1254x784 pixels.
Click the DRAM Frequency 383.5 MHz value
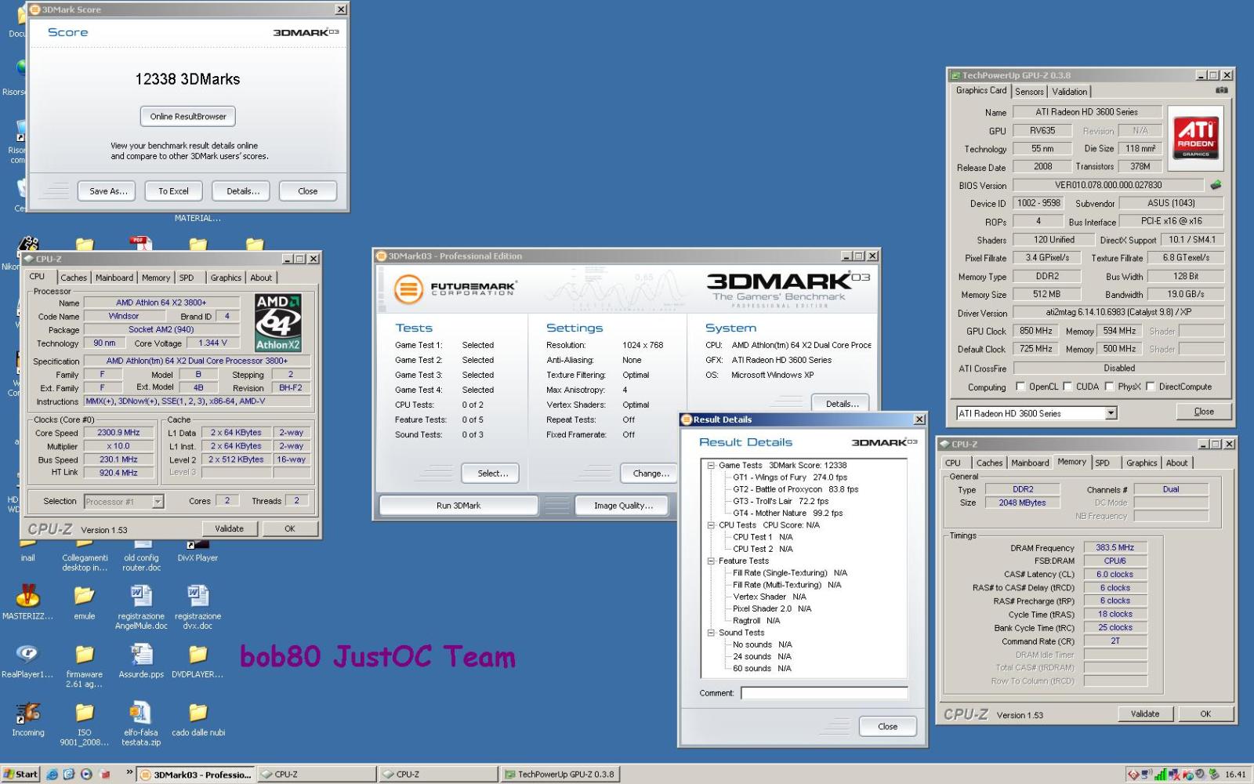tap(1115, 547)
